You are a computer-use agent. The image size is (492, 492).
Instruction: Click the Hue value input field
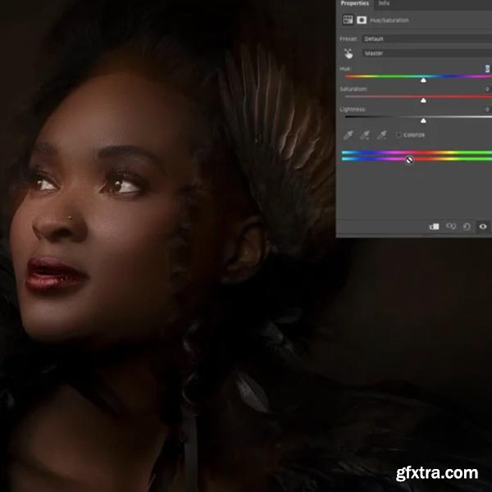click(x=487, y=69)
